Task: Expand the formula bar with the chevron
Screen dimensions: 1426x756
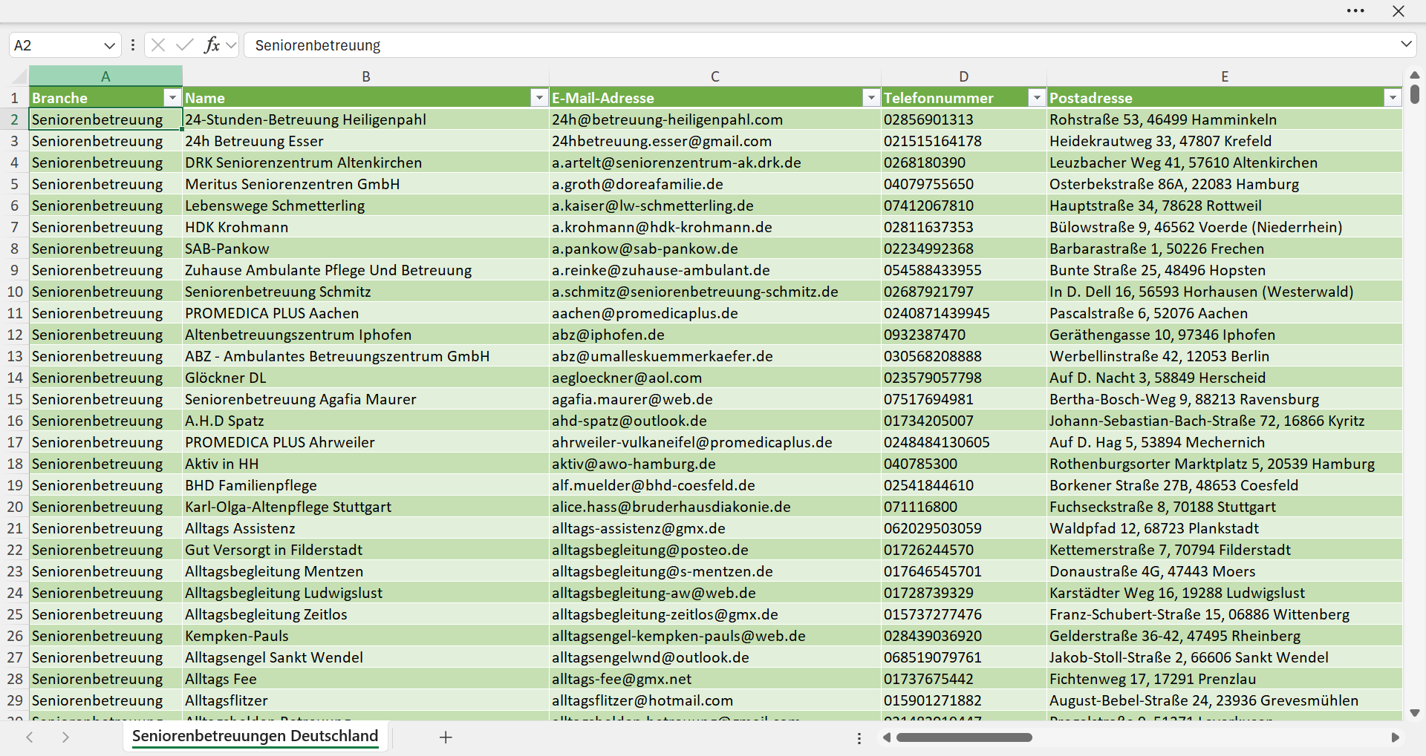Action: click(x=1406, y=45)
